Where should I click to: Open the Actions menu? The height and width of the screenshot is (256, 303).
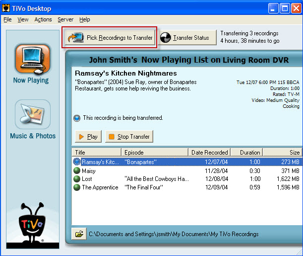(43, 19)
